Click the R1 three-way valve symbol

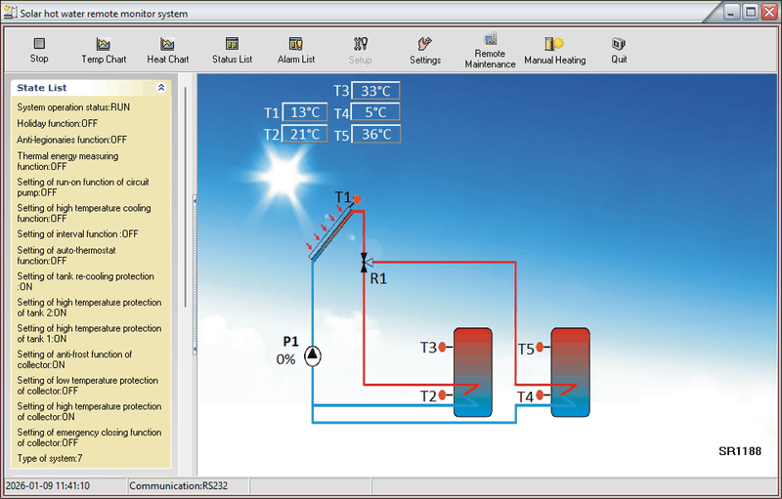coord(366,262)
